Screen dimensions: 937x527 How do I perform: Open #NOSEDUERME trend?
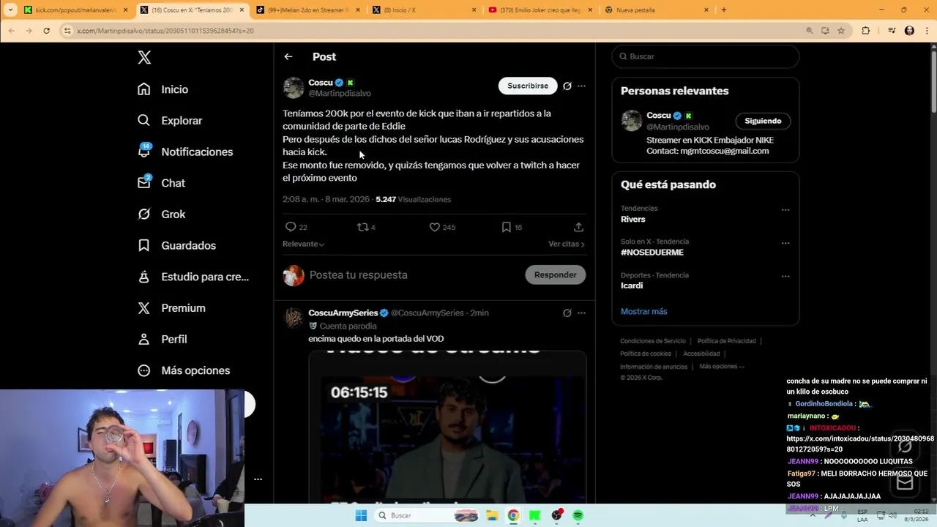(x=652, y=253)
